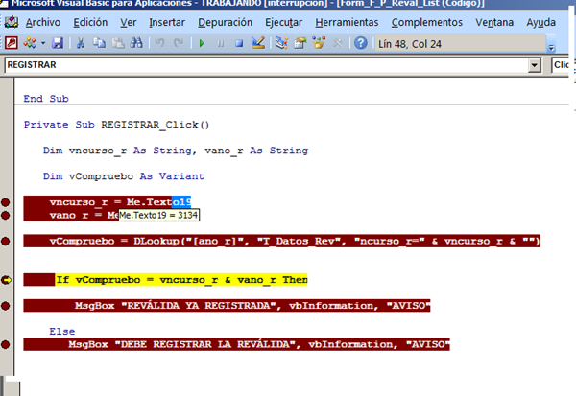Image resolution: width=576 pixels, height=396 pixels.
Task: Click the 'Dim vncurso_r As String' declaration line
Action: tap(176, 151)
